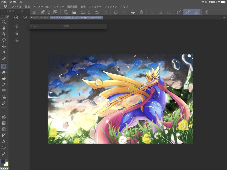Select the Fill bucket in tool palette

click(4, 78)
